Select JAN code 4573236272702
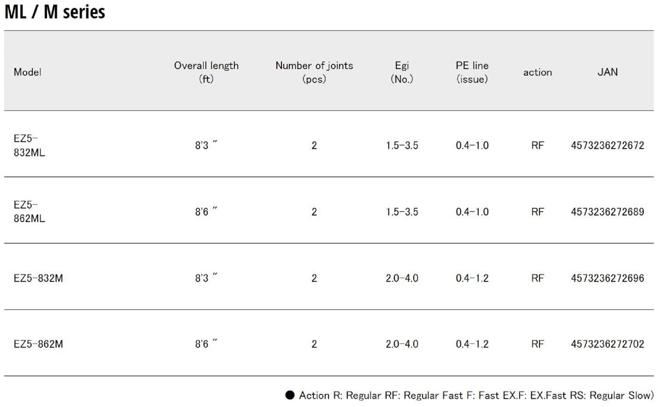This screenshot has height=407, width=658. point(607,344)
